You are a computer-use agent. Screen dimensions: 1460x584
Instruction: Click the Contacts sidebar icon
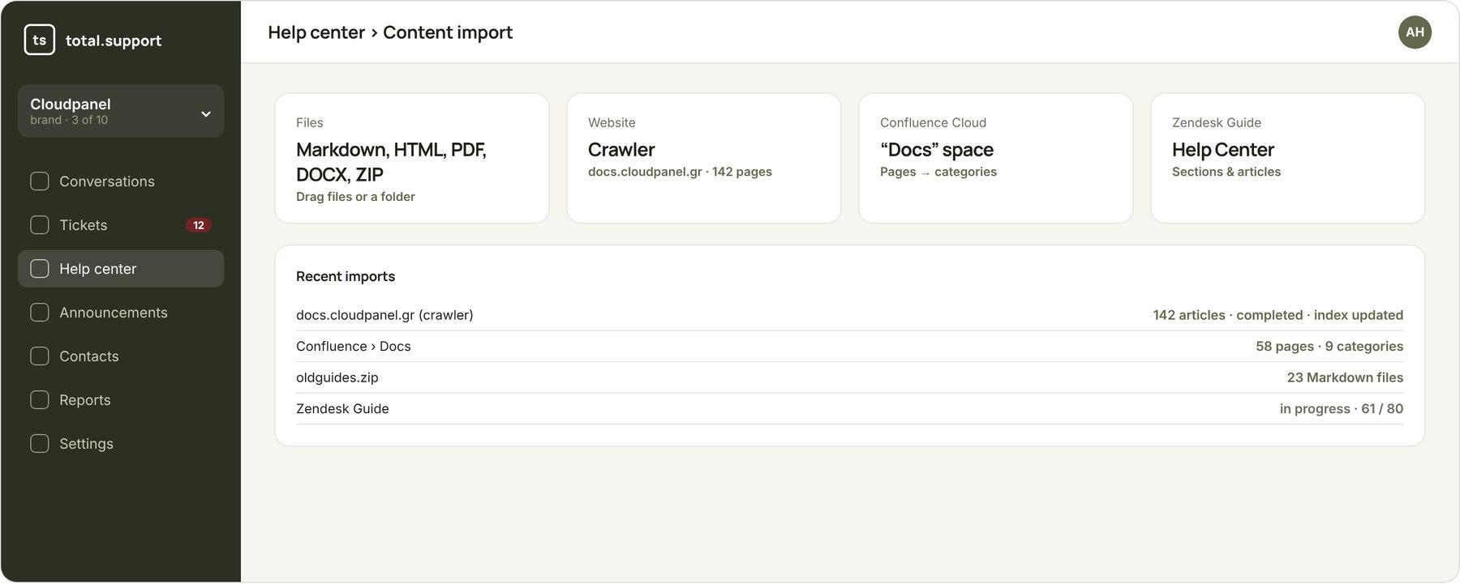click(x=40, y=356)
